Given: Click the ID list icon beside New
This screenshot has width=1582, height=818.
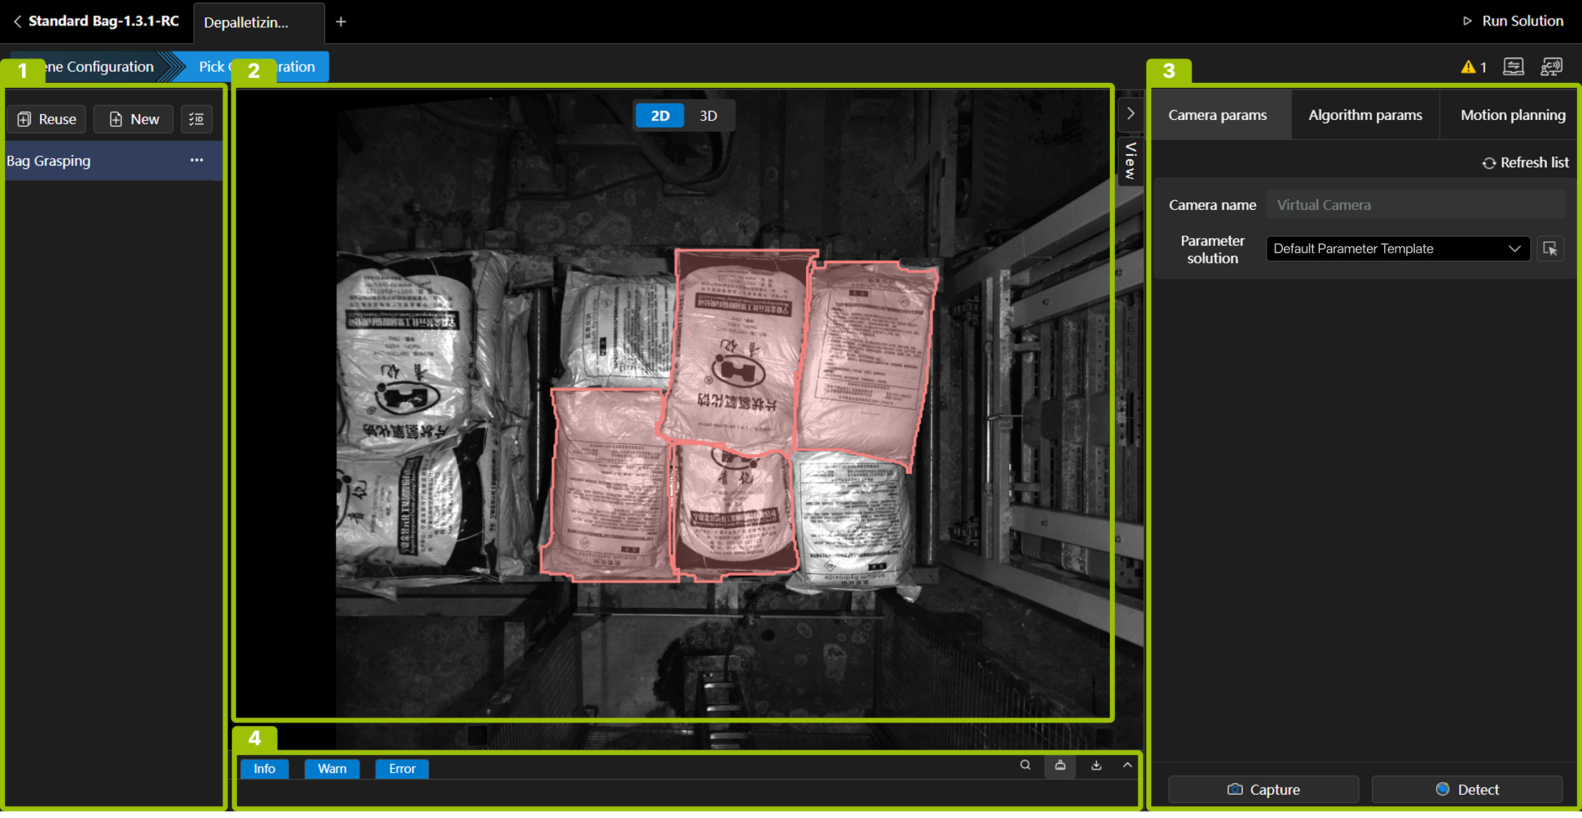Looking at the screenshot, I should pos(197,119).
